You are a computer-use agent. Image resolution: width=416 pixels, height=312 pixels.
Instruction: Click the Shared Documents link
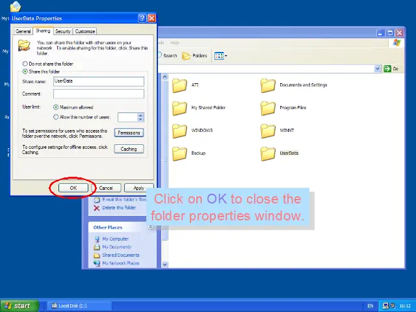click(x=121, y=255)
